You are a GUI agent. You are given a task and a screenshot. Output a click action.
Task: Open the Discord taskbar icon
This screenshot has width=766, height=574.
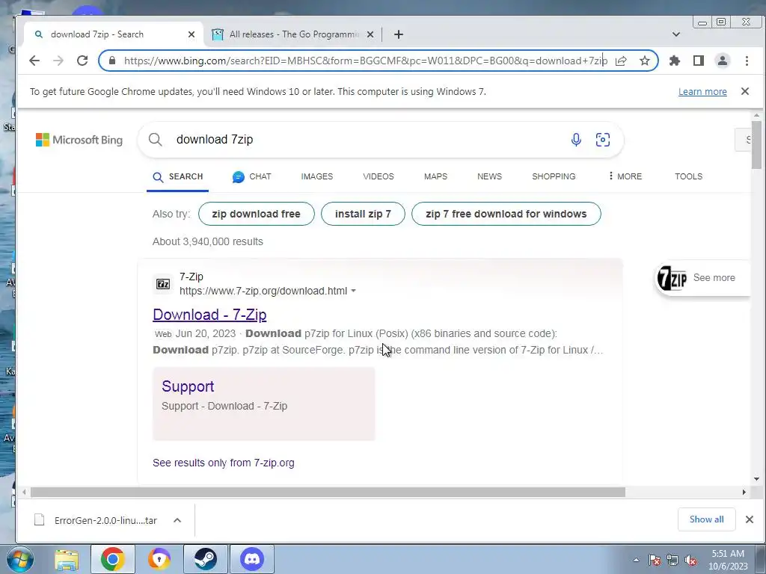pyautogui.click(x=252, y=559)
